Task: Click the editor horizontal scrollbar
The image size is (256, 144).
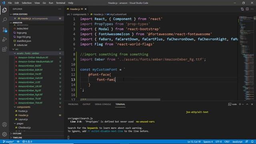Action: pos(120,100)
